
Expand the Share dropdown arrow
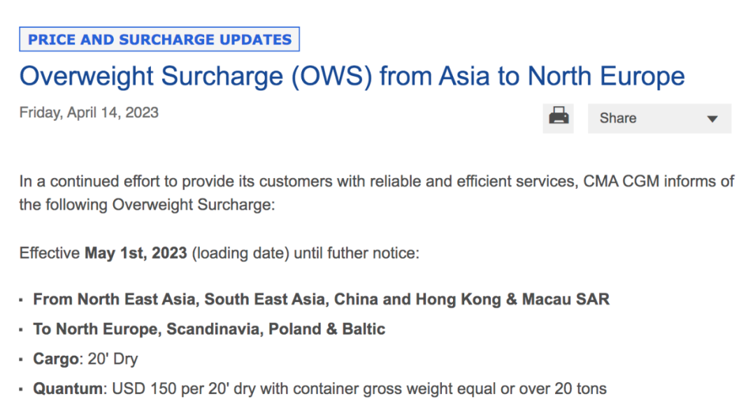point(712,119)
